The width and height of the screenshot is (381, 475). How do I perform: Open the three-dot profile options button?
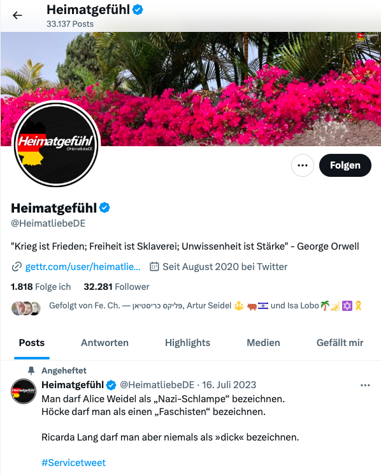pyautogui.click(x=303, y=165)
